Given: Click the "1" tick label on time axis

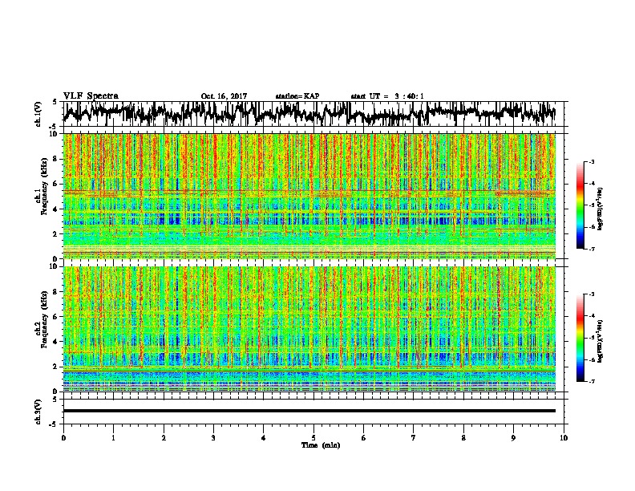Looking at the screenshot, I should [x=113, y=438].
